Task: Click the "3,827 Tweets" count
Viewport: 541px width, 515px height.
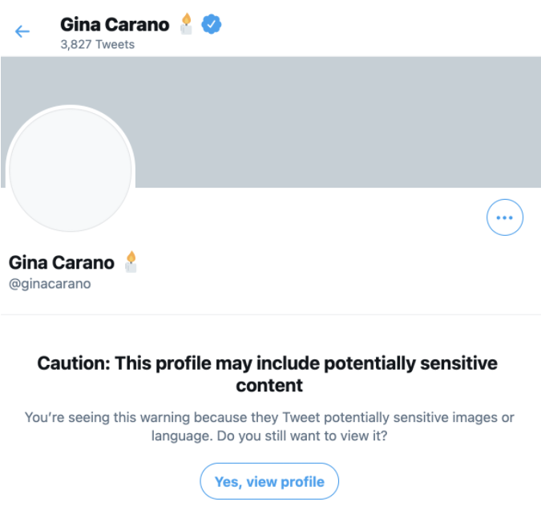Action: [97, 45]
